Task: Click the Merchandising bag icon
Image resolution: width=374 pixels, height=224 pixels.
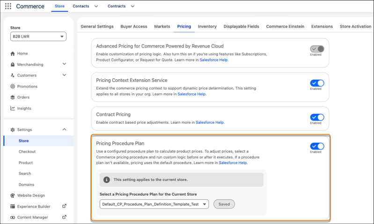Action: pyautogui.click(x=13, y=65)
